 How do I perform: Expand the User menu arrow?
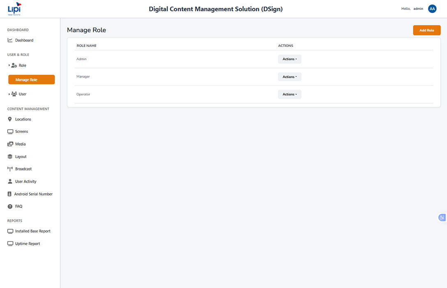pos(9,94)
